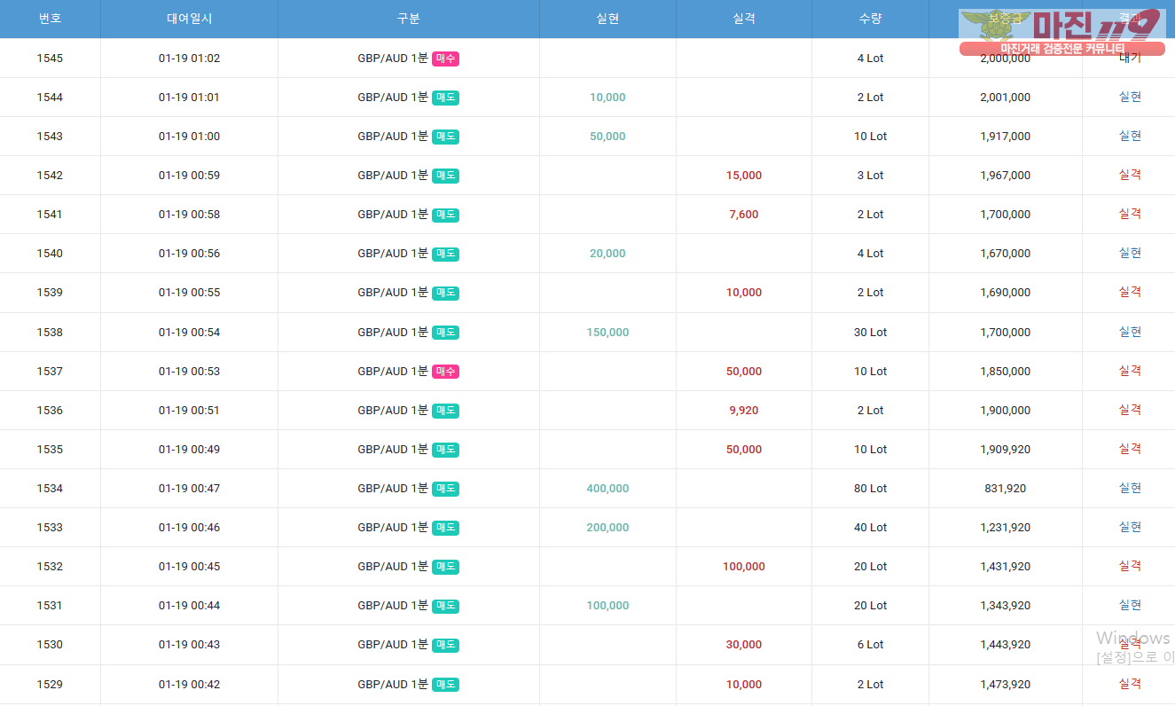
Task: Select the 매도 badge in row 1538
Action: click(445, 333)
